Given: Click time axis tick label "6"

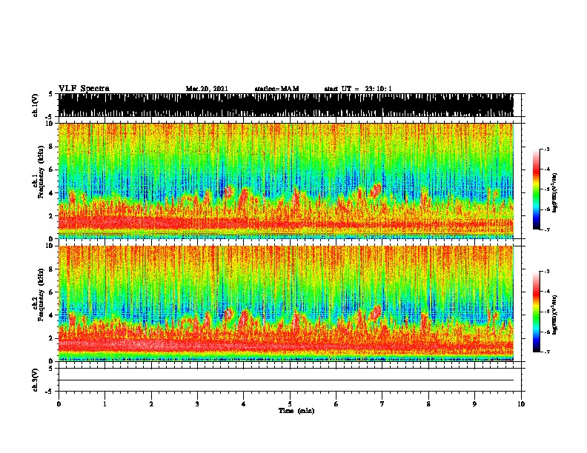Looking at the screenshot, I should pyautogui.click(x=336, y=404).
